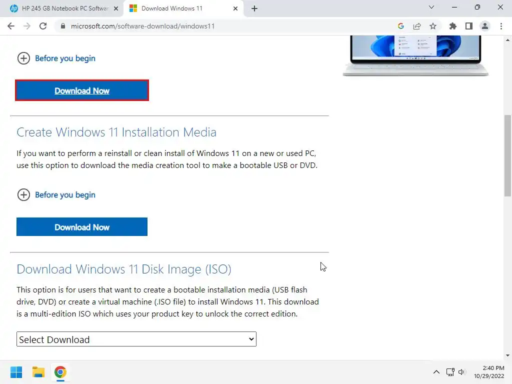
Task: Close the HP 245 G8 Notebook tab
Action: point(116,8)
